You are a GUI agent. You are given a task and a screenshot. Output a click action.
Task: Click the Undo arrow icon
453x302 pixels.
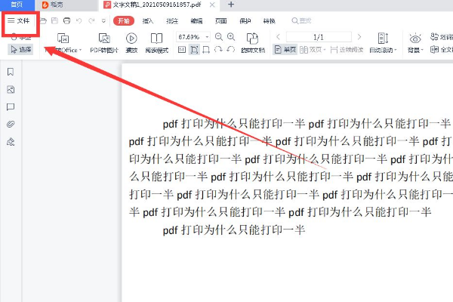[79, 21]
